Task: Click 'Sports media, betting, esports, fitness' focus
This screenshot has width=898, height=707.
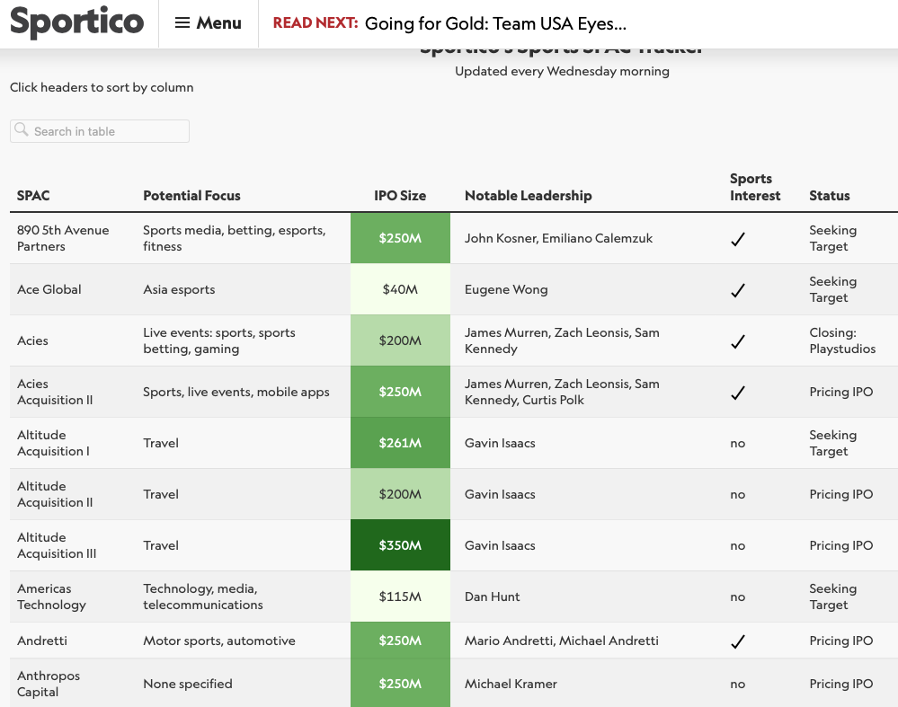Action: point(235,238)
